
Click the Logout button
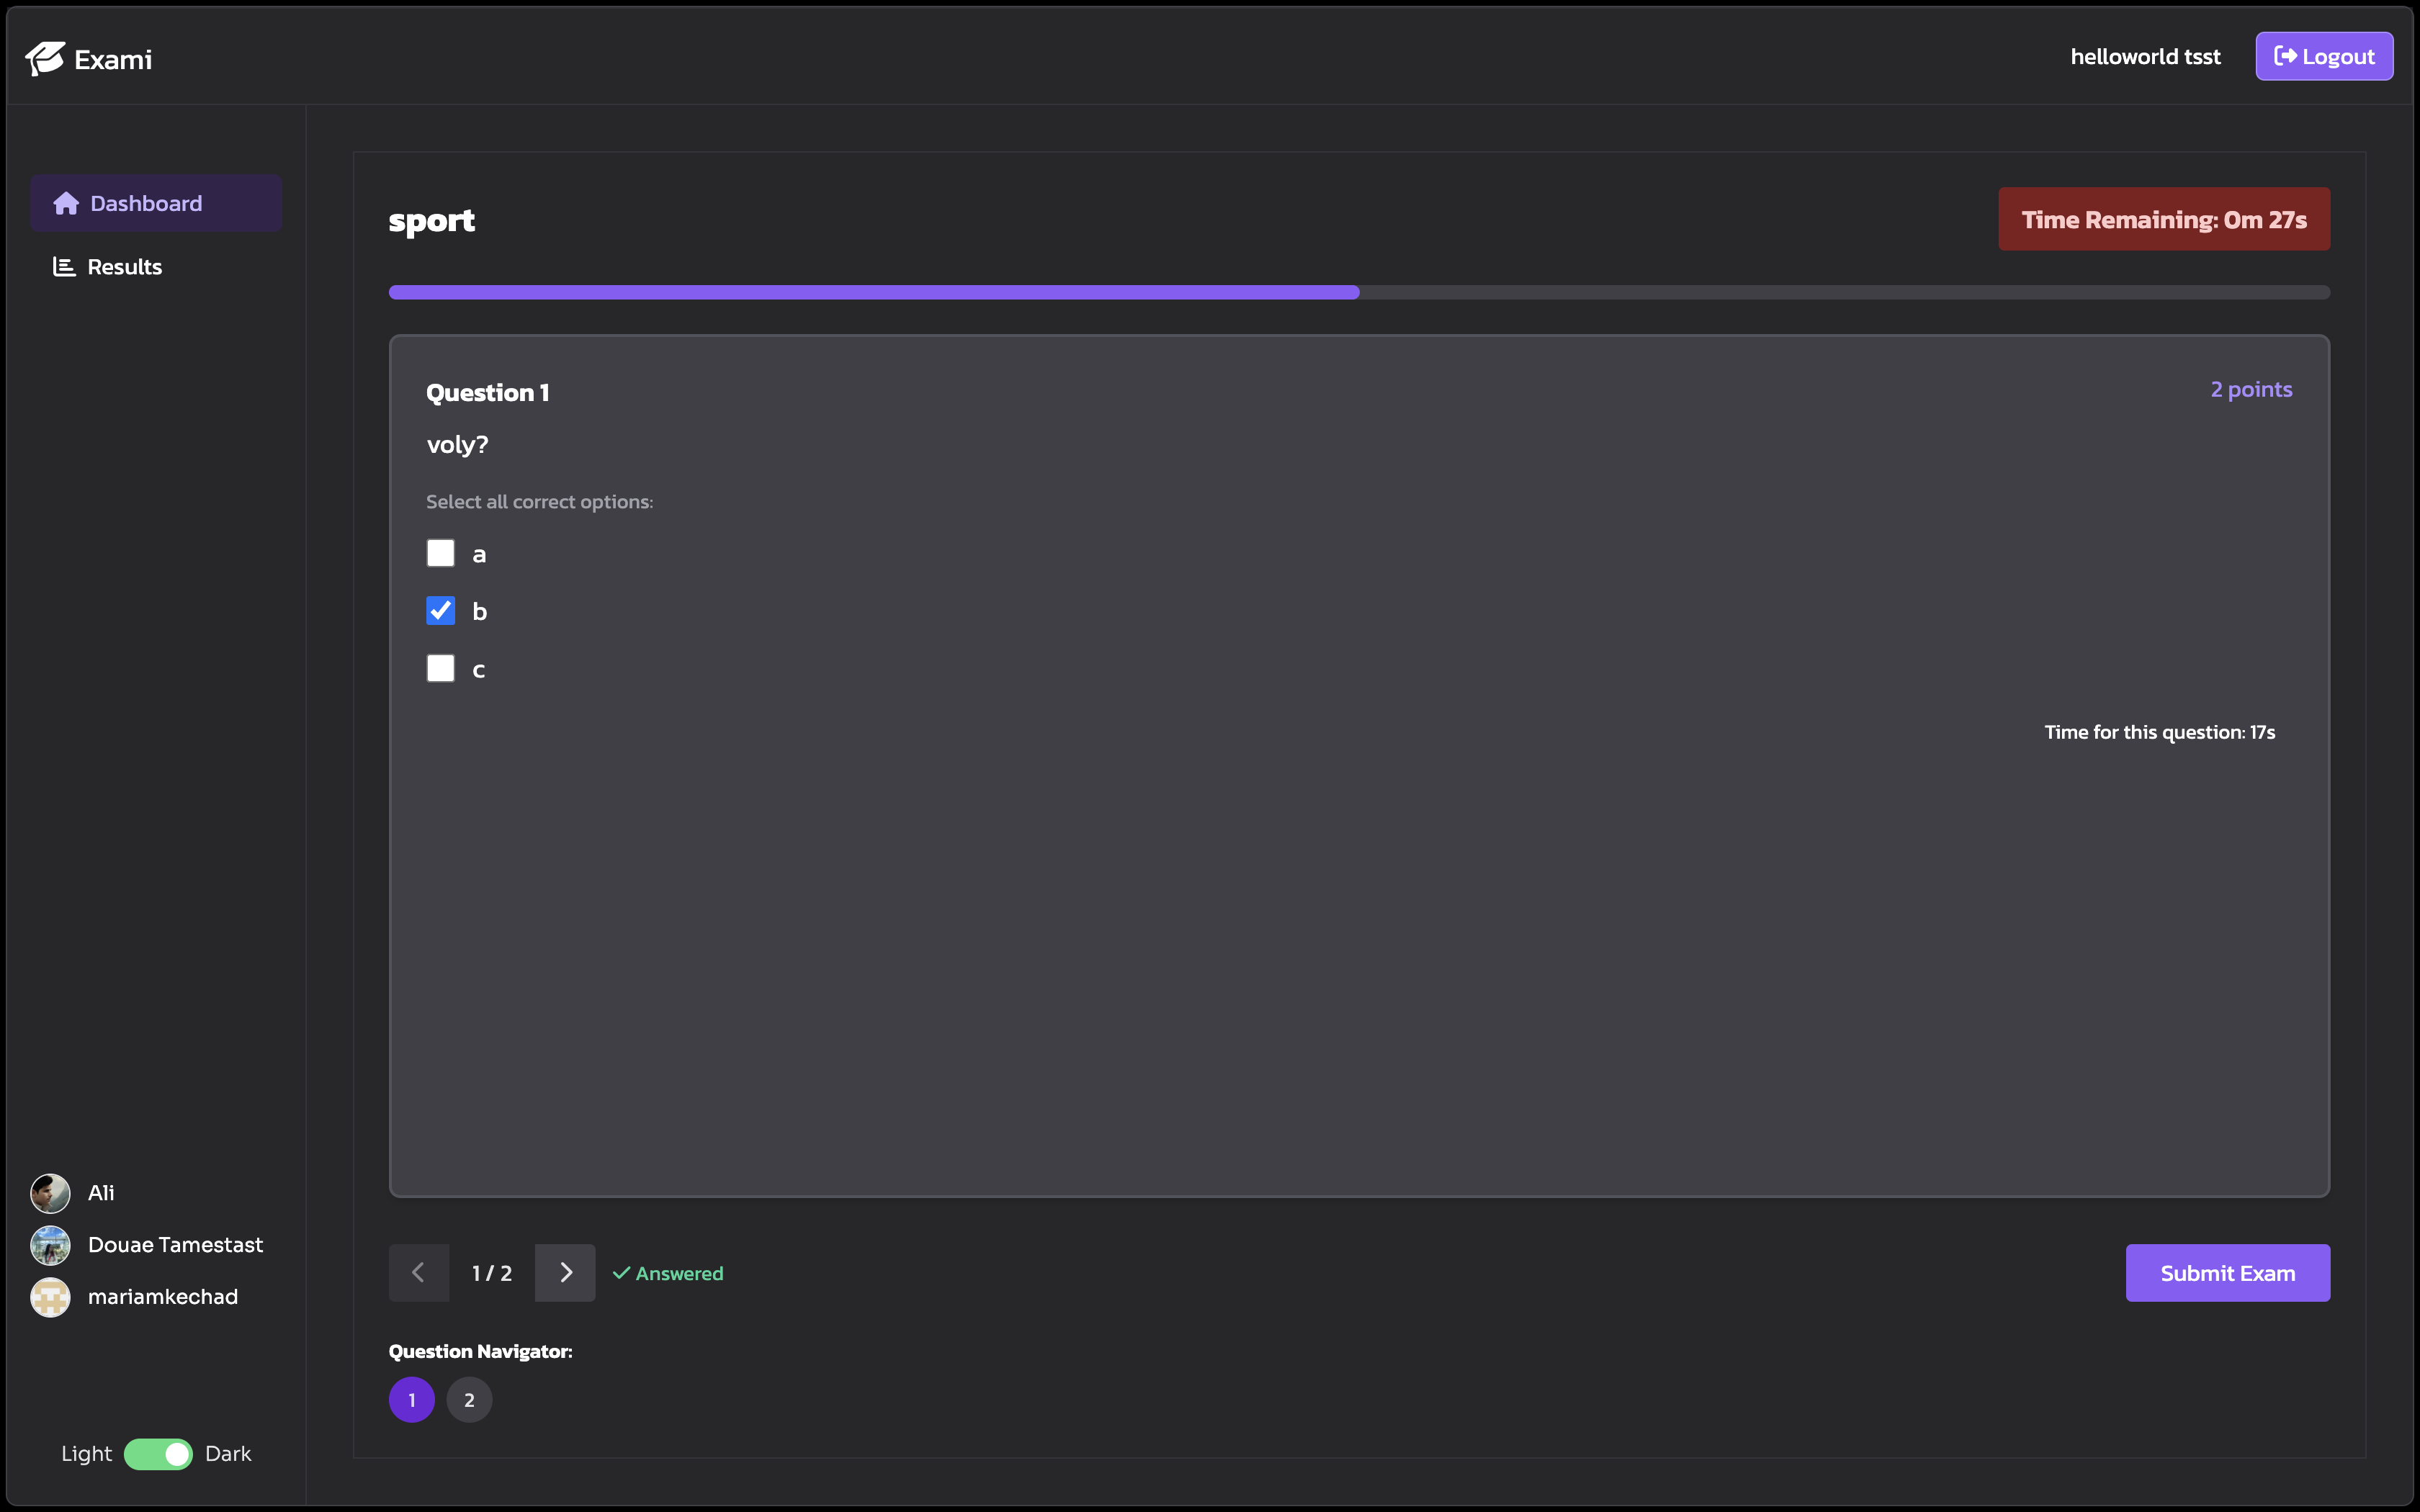tap(2324, 57)
